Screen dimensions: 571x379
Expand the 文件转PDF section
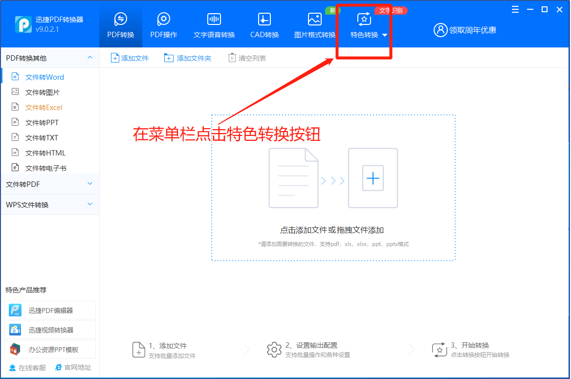[x=90, y=184]
